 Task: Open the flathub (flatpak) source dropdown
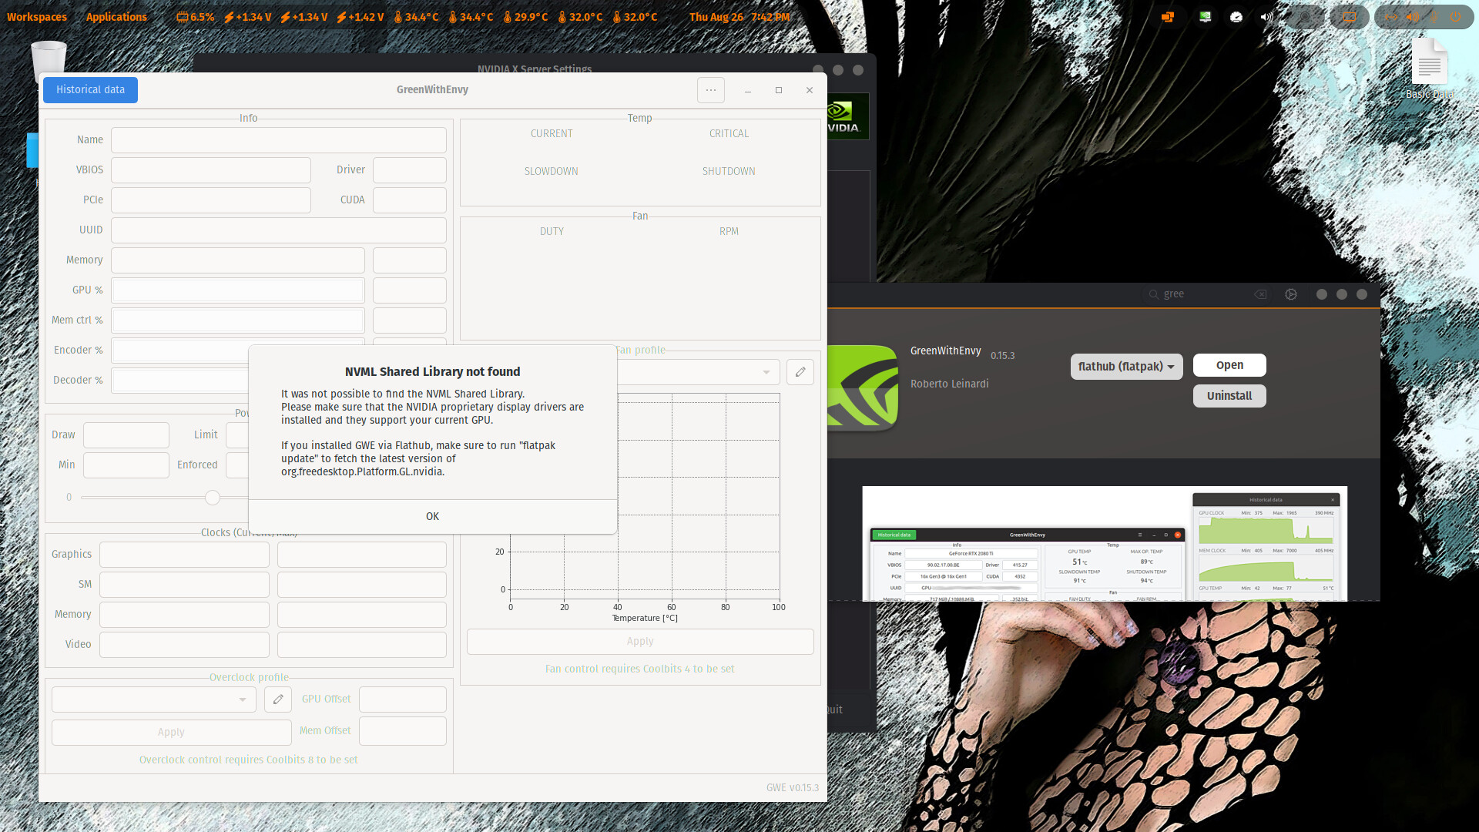coord(1126,367)
